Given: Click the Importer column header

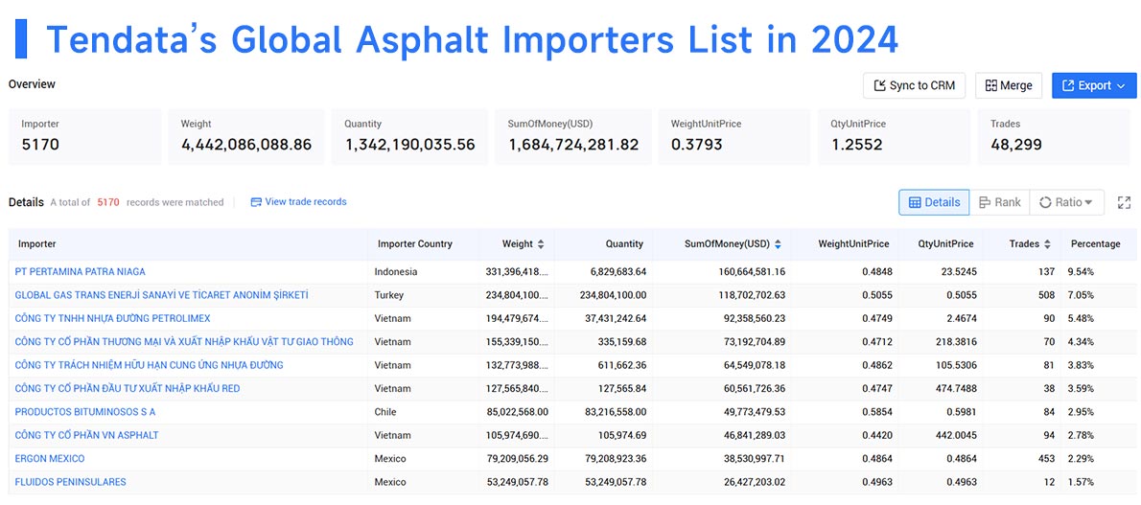Looking at the screenshot, I should 37,243.
